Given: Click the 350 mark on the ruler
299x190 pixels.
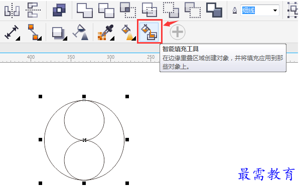Looking at the screenshot, I should click(71, 57).
